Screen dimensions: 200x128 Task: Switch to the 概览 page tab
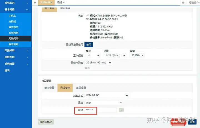point(59,2)
